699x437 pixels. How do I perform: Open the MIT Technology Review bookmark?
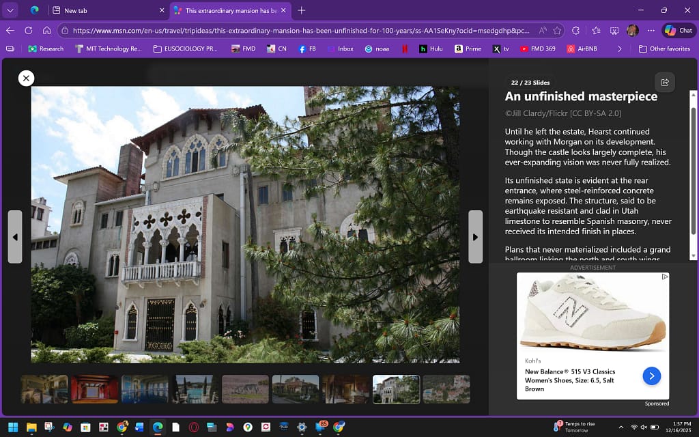point(108,48)
